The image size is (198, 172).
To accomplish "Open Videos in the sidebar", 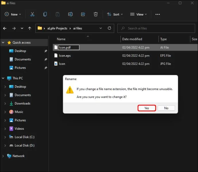I will (19, 129).
